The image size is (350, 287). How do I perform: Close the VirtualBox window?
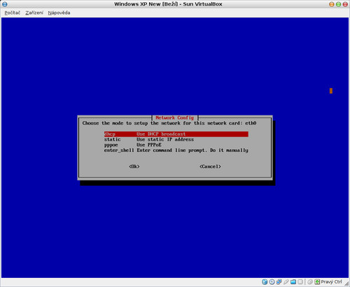pyautogui.click(x=345, y=4)
